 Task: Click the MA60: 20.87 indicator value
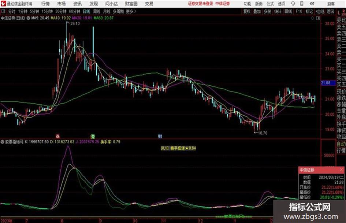pos(104,18)
